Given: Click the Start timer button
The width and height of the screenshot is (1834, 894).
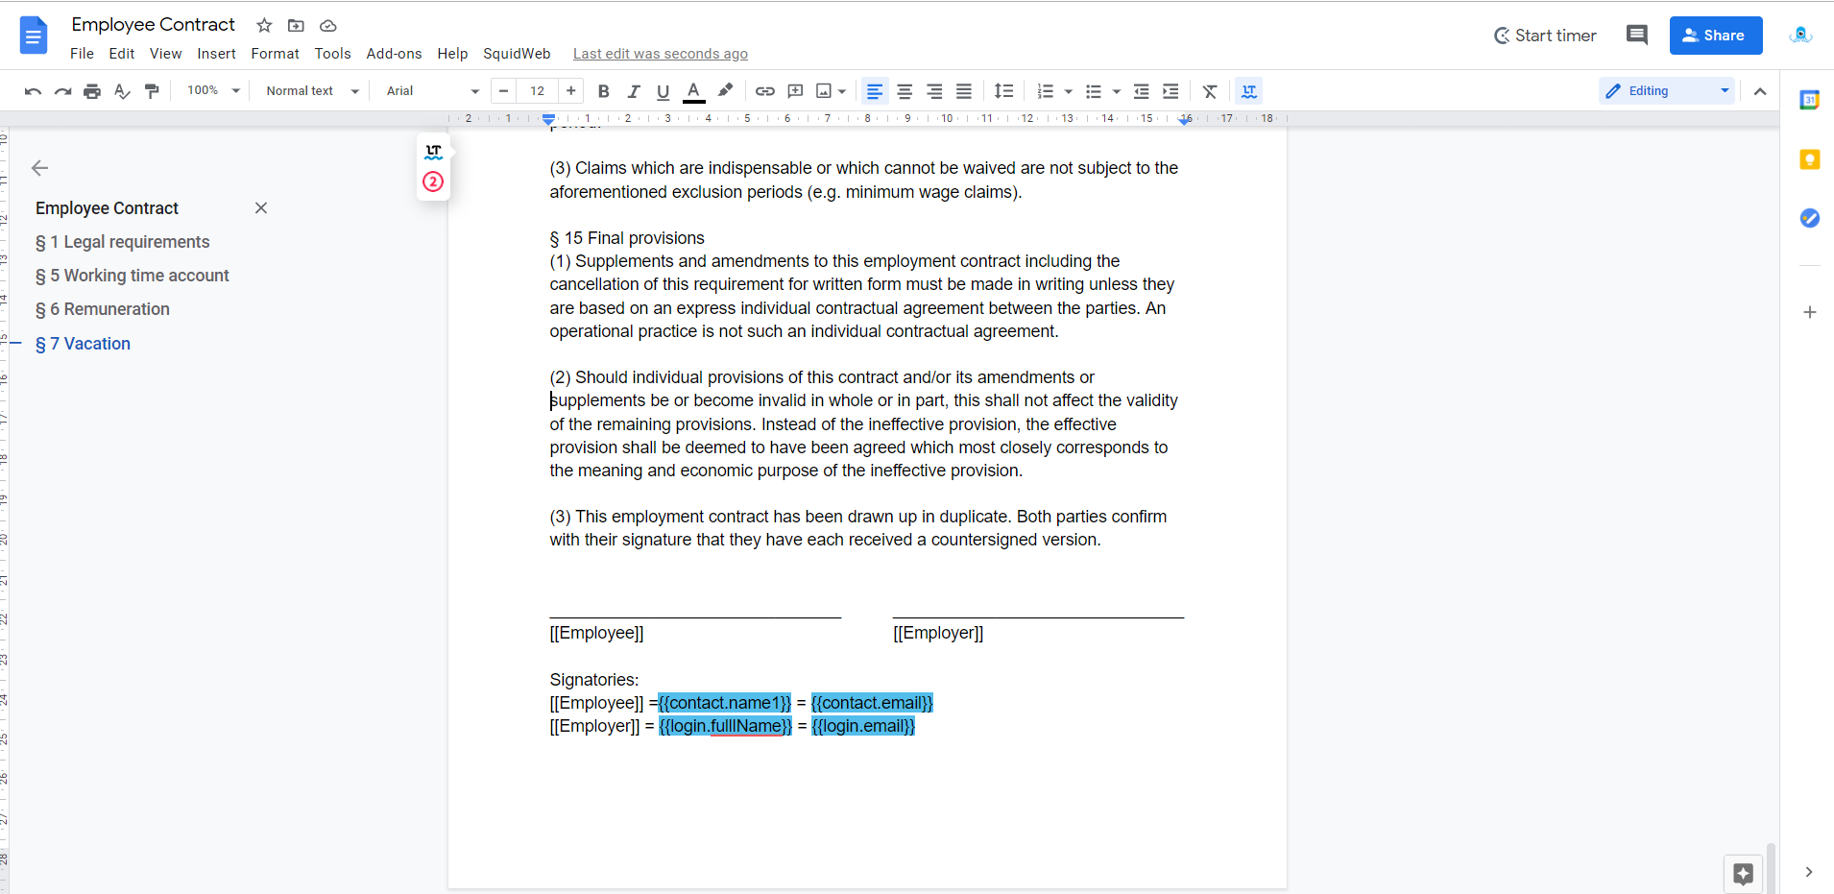Looking at the screenshot, I should click(x=1545, y=36).
